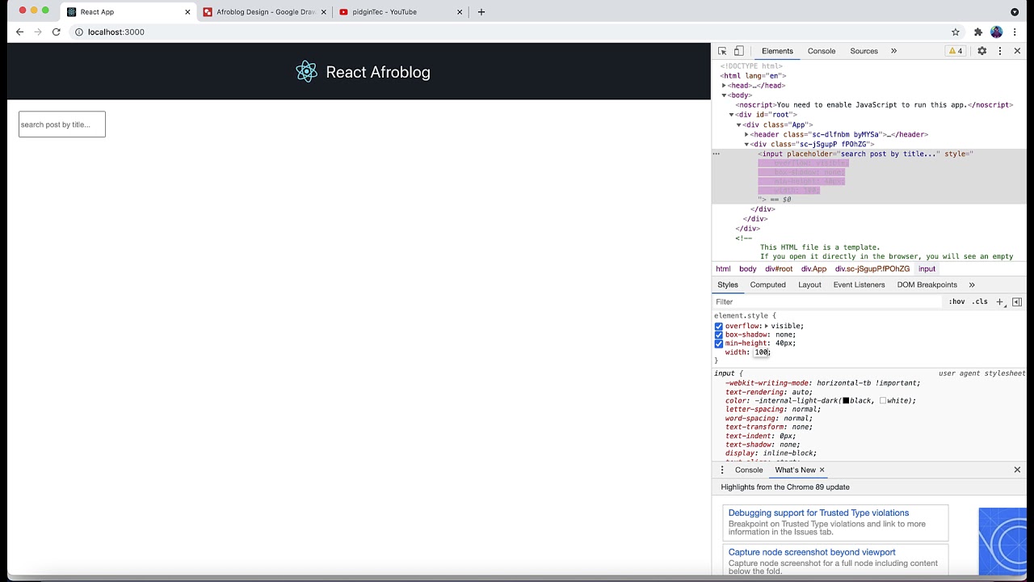Open the Layout tab

point(809,285)
